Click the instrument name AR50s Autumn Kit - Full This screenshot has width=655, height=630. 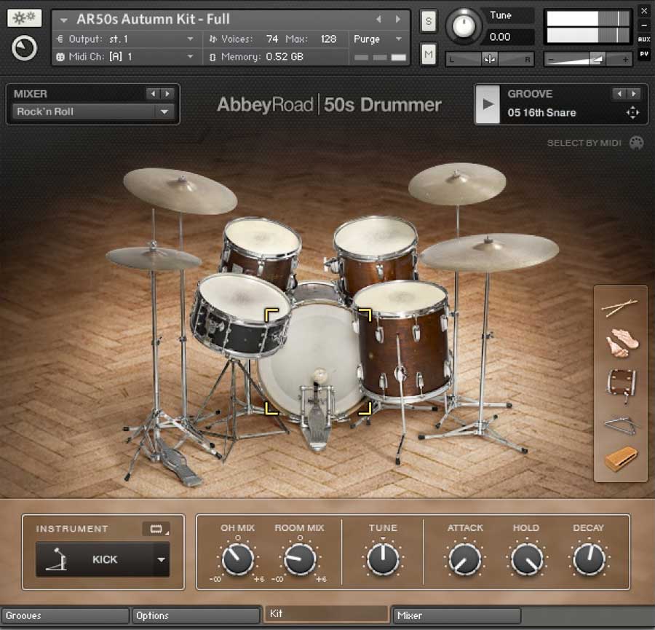pos(153,19)
